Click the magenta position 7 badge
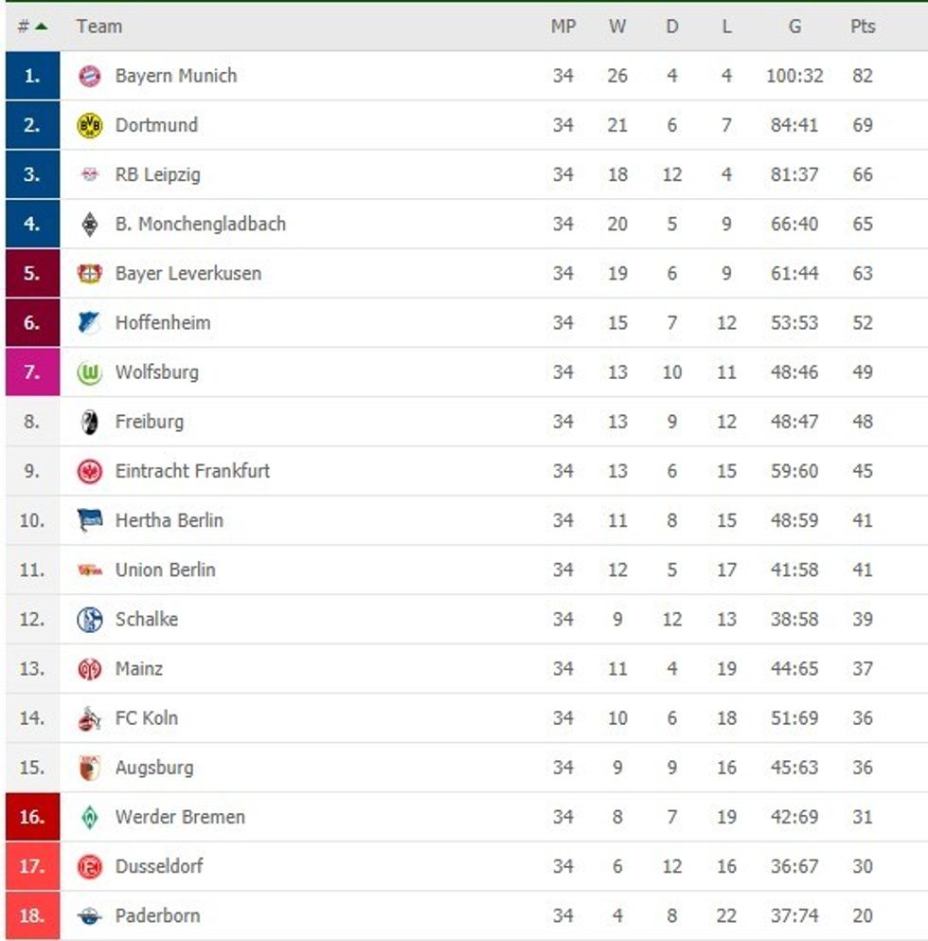 coord(32,372)
